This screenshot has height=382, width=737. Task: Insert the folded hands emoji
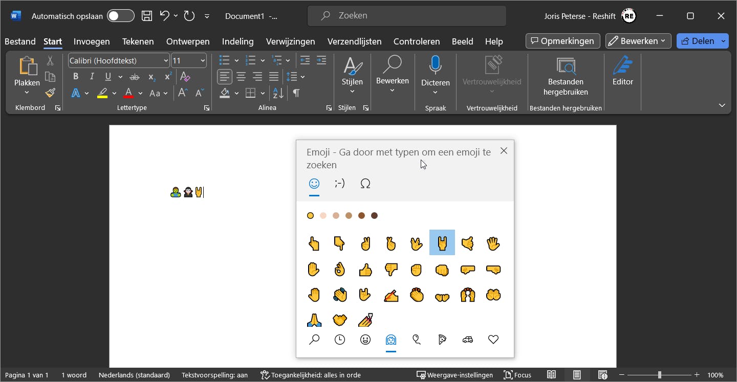(314, 320)
